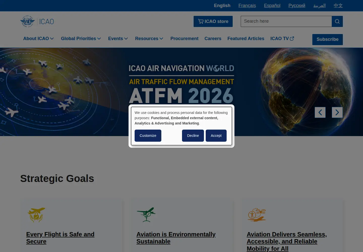Viewport: 363px width, 252px height.
Task: Click the ICAO logo in header
Action: click(x=37, y=21)
